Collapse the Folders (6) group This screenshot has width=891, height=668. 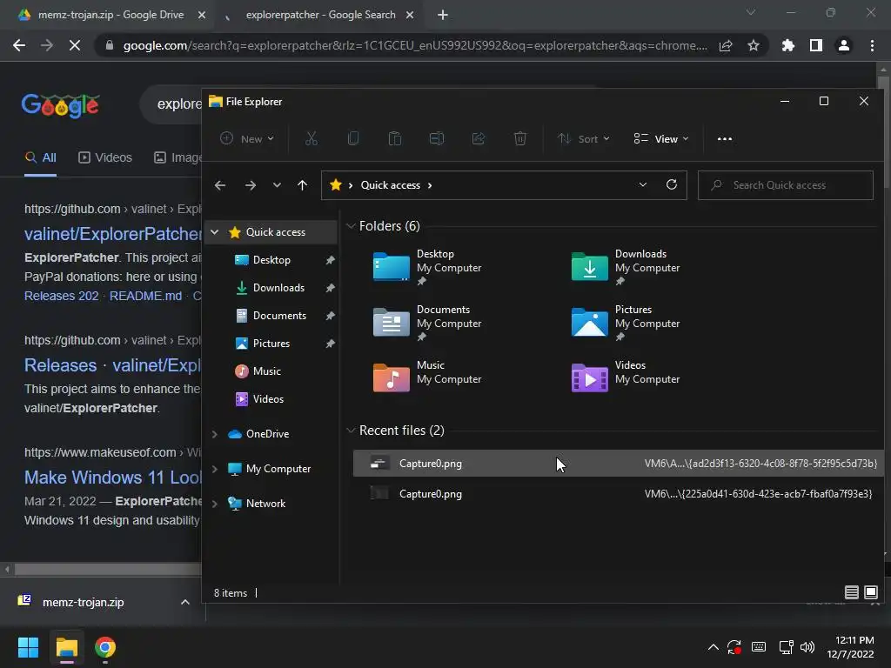point(351,226)
